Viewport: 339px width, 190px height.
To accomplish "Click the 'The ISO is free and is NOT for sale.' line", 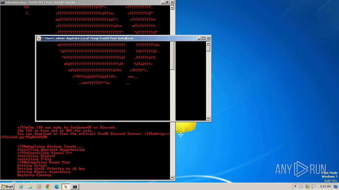I will (55, 131).
